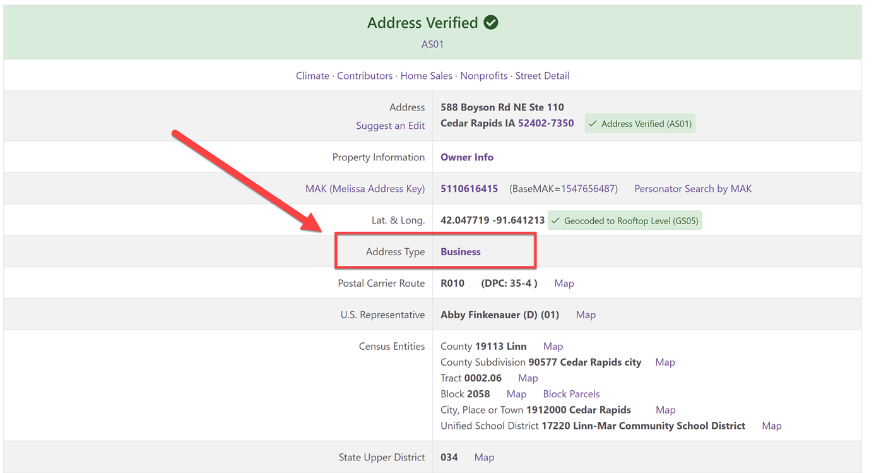Open the Contributors link
This screenshot has width=886, height=473.
365,76
